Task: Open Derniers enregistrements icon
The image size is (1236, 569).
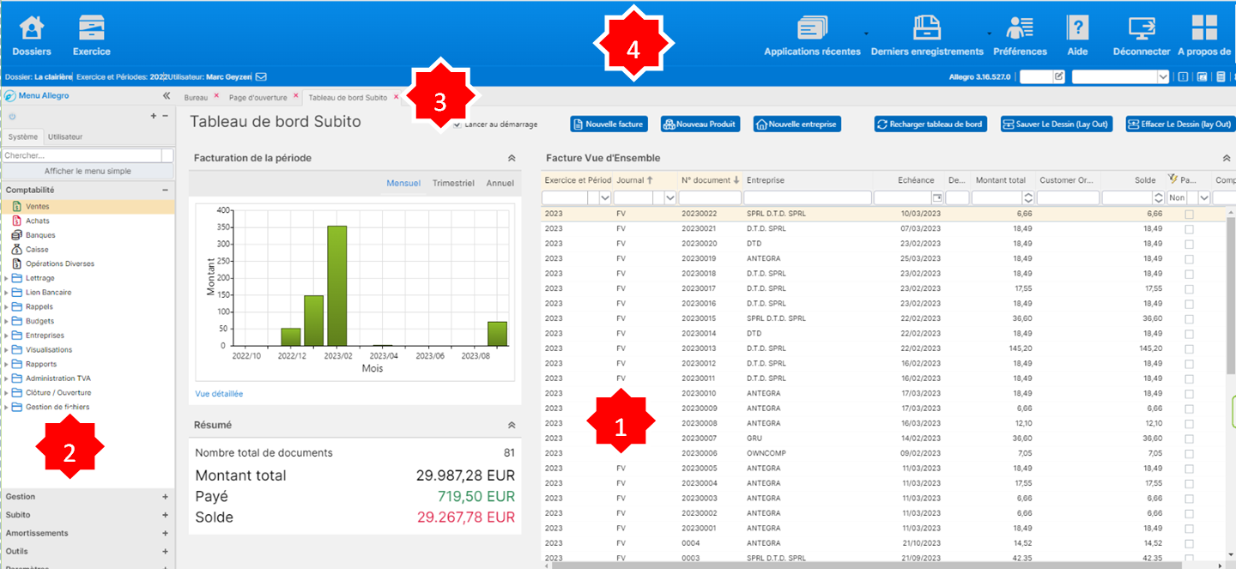Action: [927, 27]
